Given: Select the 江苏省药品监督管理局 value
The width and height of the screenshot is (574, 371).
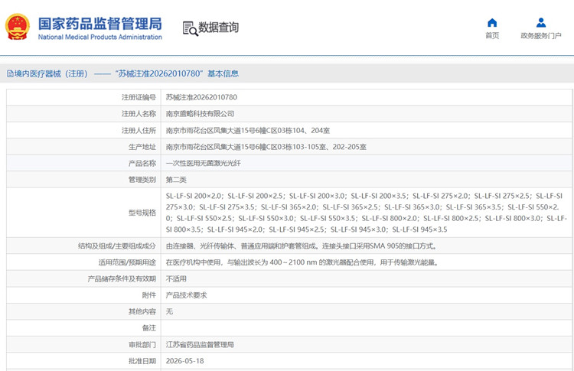Looking at the screenshot, I should (200, 345).
